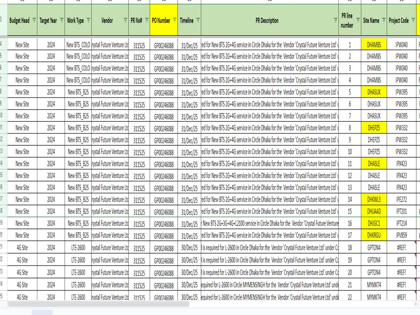The image size is (420, 315).
Task: Select yellow DHASUX cell in PR line 5
Action: (374, 92)
